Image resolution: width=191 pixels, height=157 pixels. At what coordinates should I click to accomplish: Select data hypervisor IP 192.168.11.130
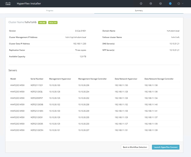pyautogui.click(x=121, y=85)
